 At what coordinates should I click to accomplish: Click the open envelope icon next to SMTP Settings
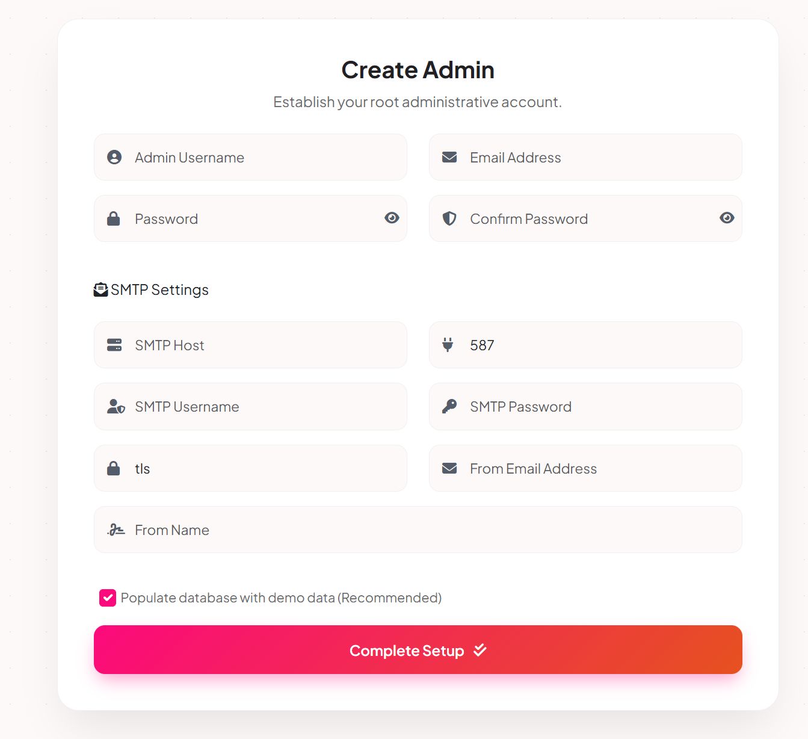pos(100,289)
